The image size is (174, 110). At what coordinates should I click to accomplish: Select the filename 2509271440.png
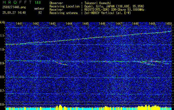tap(14, 7)
